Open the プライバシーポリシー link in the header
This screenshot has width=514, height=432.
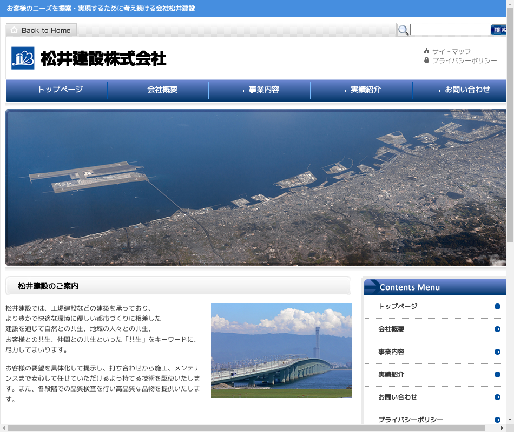(x=464, y=60)
